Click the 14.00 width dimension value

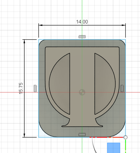coord(82,22)
